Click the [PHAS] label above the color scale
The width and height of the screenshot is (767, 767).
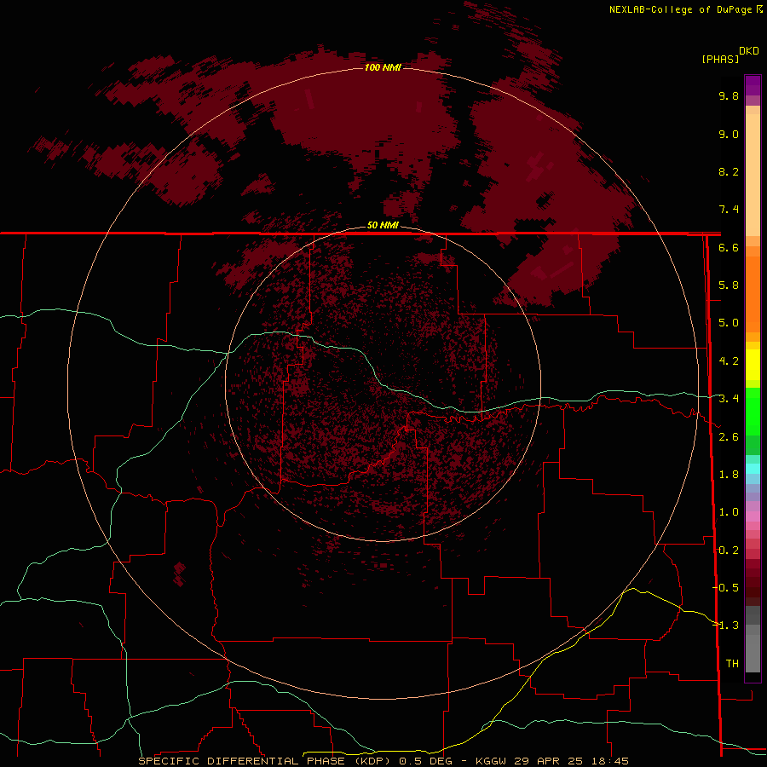point(720,59)
